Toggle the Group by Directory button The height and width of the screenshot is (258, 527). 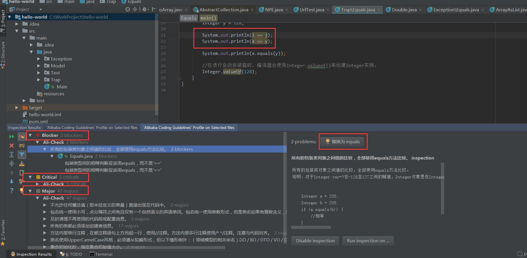(22, 146)
